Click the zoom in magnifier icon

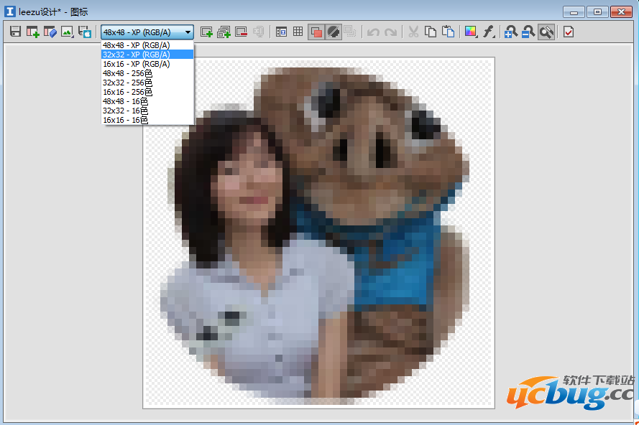[x=510, y=32]
